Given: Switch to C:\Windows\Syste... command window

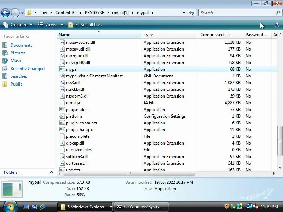Looking at the screenshot, I should click(x=141, y=207).
